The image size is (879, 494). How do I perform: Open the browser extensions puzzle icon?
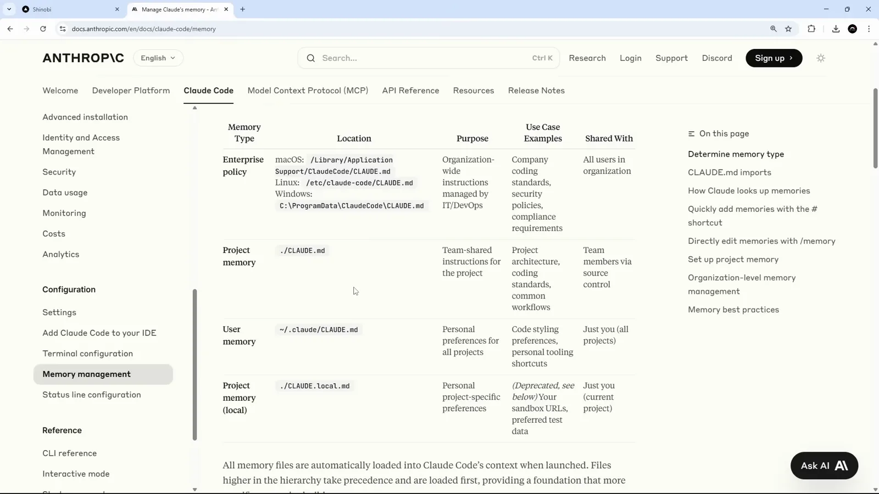811,29
